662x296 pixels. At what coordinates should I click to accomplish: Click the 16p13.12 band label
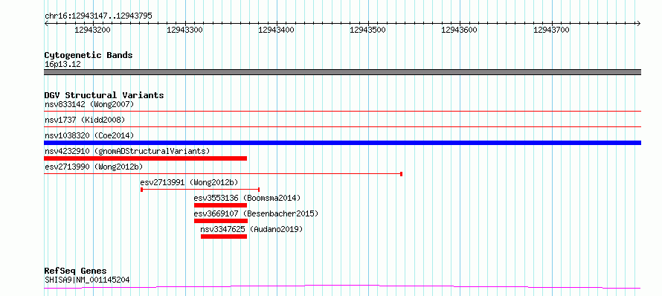(x=62, y=65)
